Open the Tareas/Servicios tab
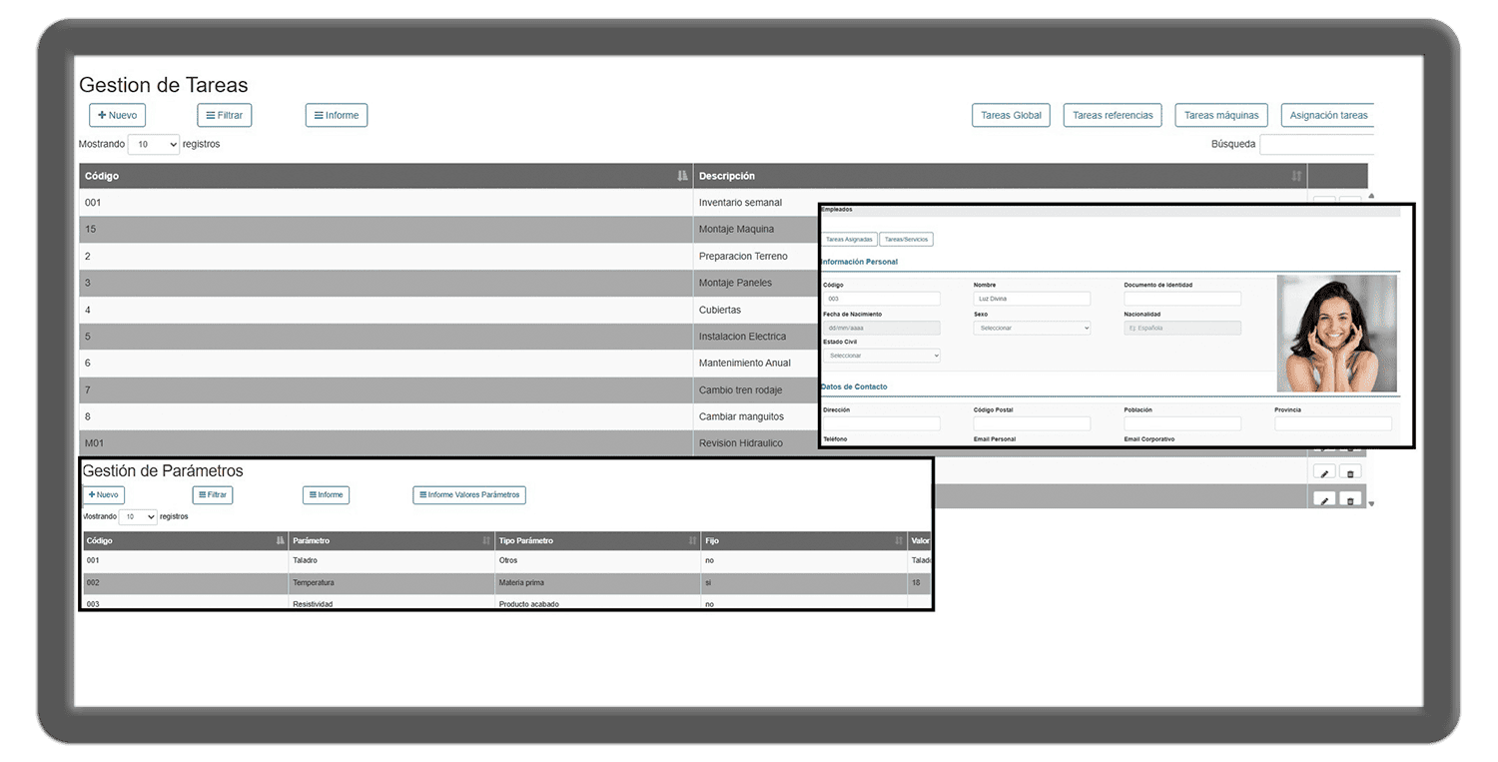This screenshot has width=1498, height=762. click(x=906, y=240)
